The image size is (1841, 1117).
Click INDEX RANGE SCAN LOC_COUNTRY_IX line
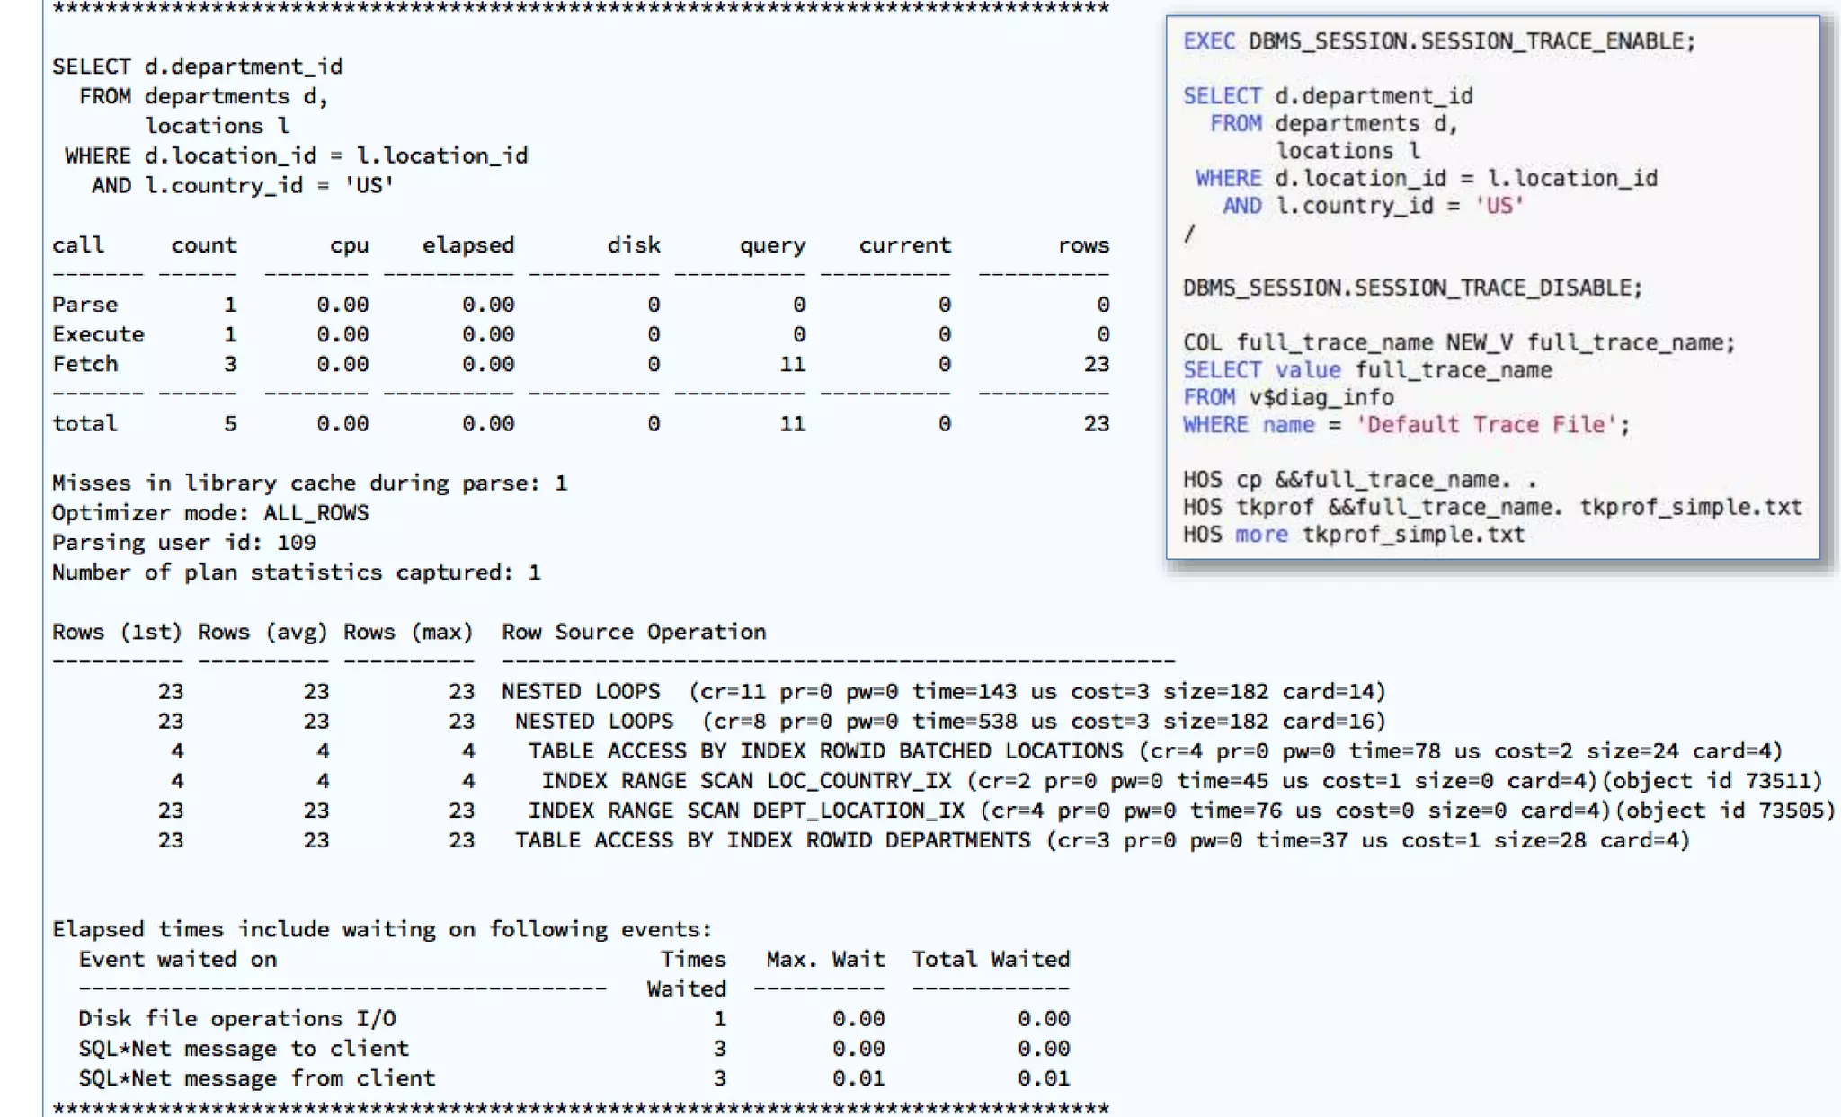750,781
